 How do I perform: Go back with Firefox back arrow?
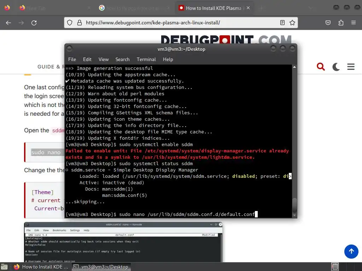click(x=8, y=23)
